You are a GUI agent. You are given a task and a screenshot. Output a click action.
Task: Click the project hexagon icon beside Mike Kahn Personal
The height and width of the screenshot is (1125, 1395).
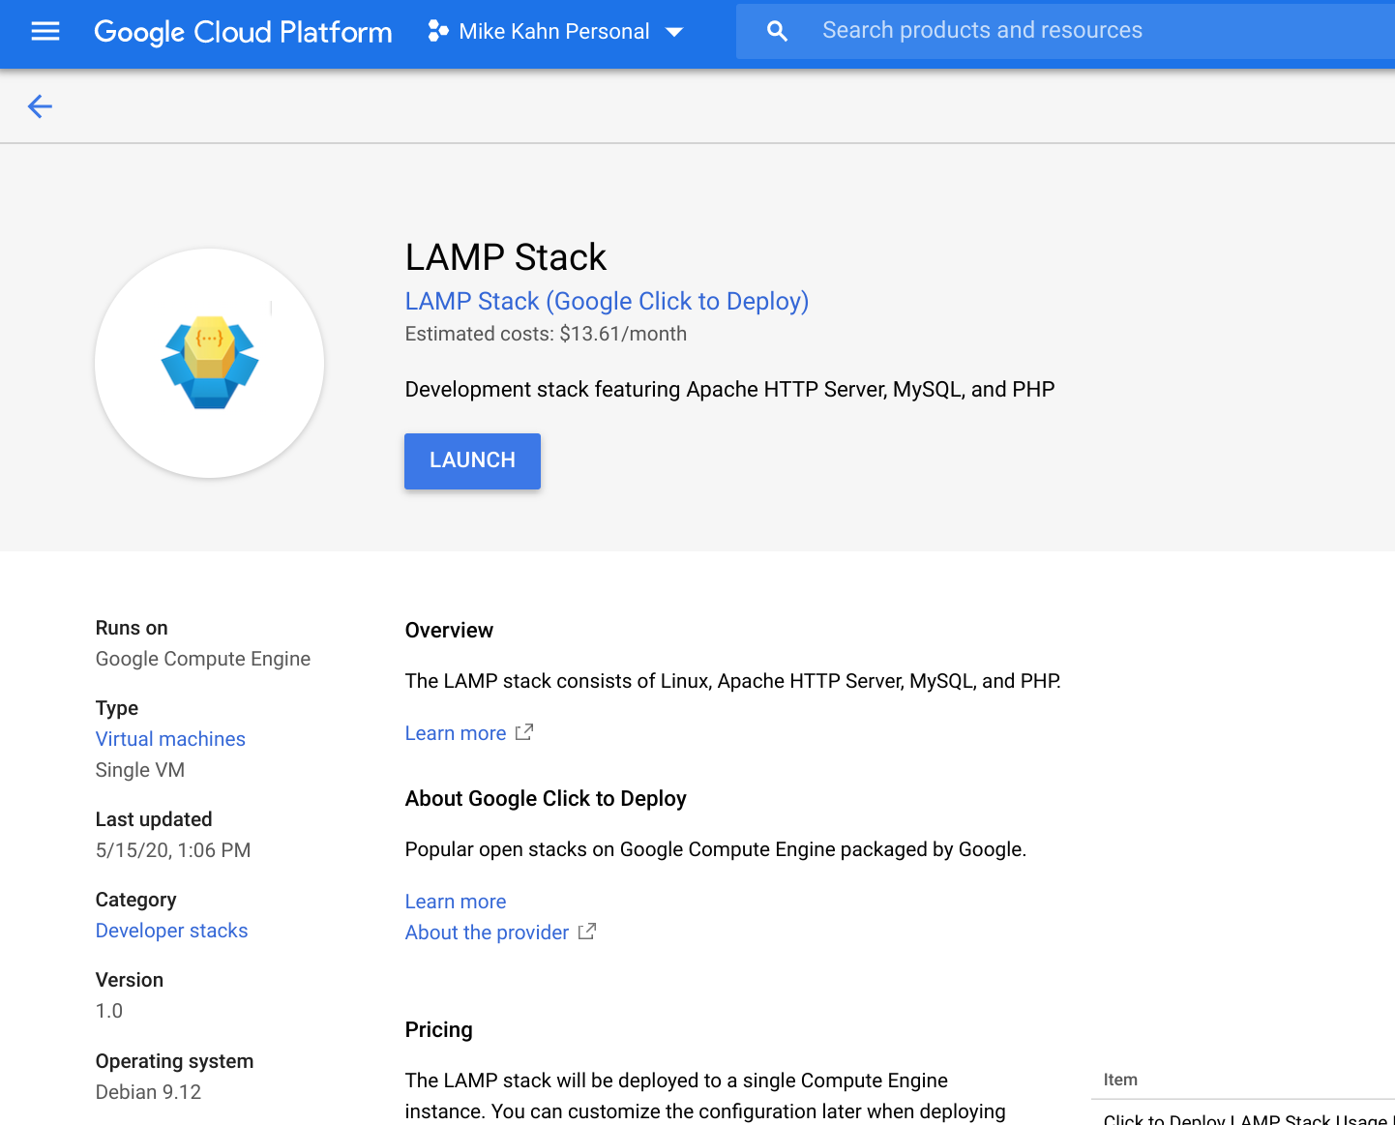pos(438,31)
